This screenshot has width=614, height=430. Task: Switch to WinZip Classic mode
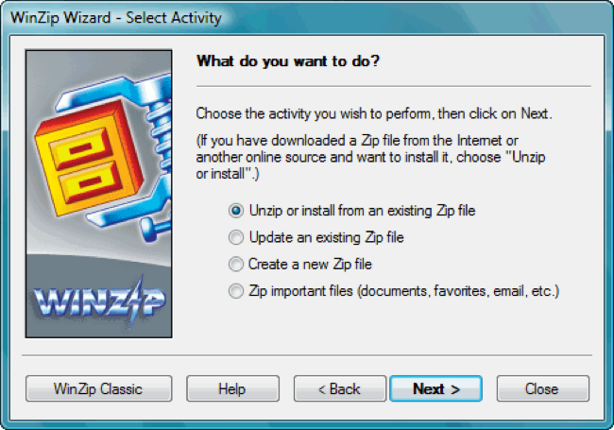coord(98,388)
